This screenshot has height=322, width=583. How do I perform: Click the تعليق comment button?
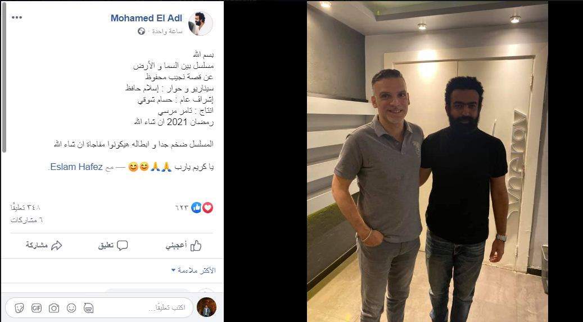pyautogui.click(x=113, y=246)
